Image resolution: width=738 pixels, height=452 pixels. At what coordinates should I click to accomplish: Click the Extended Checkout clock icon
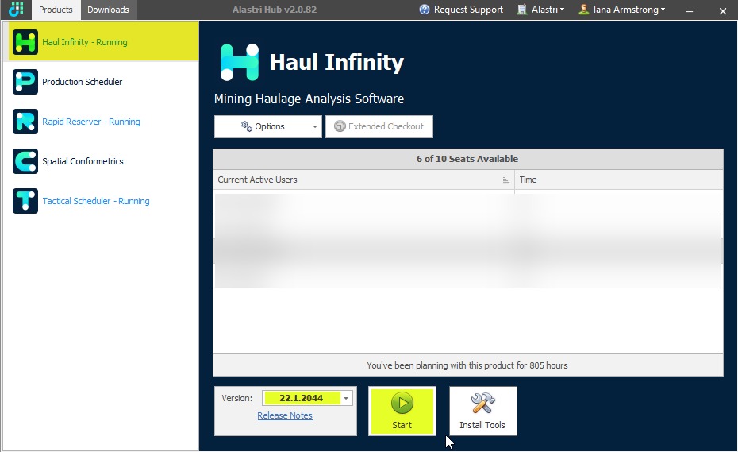pos(340,126)
